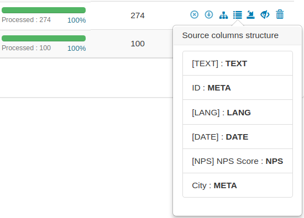
Task: Click the "Source columns structure" popover title
Action: tap(230, 35)
